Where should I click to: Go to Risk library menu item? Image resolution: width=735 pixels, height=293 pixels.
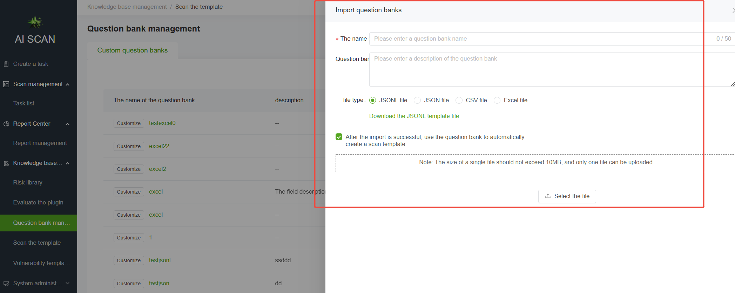click(28, 182)
